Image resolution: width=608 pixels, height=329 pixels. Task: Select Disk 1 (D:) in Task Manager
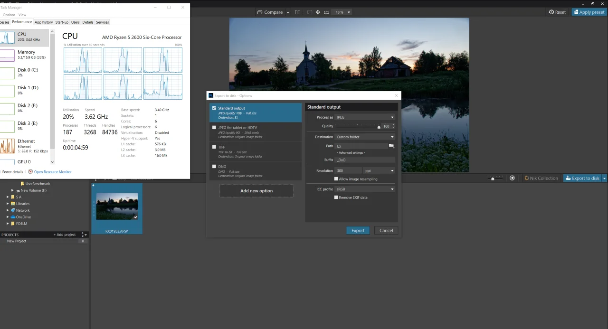[x=24, y=90]
